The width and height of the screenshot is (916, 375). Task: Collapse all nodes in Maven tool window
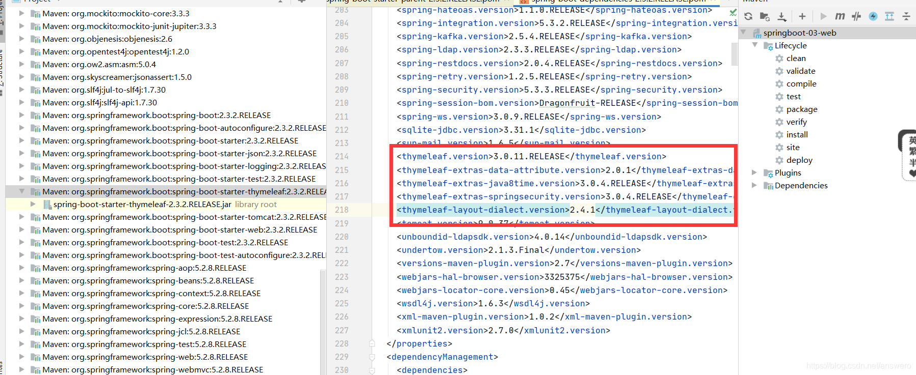(906, 16)
